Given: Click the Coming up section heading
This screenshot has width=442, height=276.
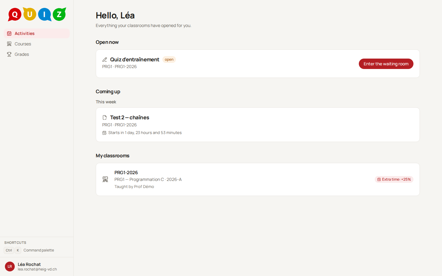Looking at the screenshot, I should 108,91.
